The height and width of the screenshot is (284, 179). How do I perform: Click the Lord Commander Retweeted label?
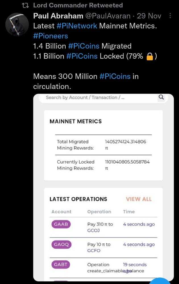(78, 5)
